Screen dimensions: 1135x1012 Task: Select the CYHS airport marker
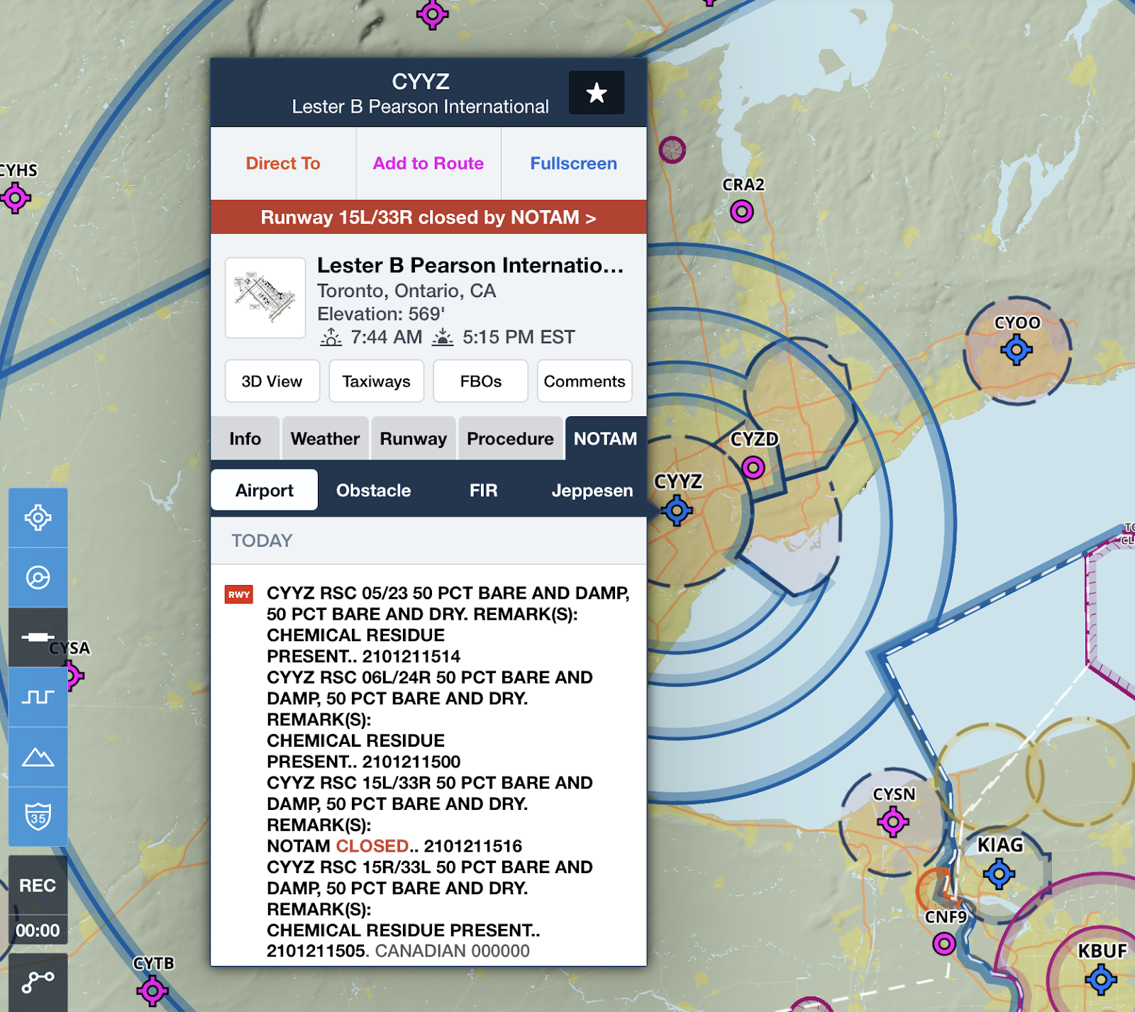point(16,198)
